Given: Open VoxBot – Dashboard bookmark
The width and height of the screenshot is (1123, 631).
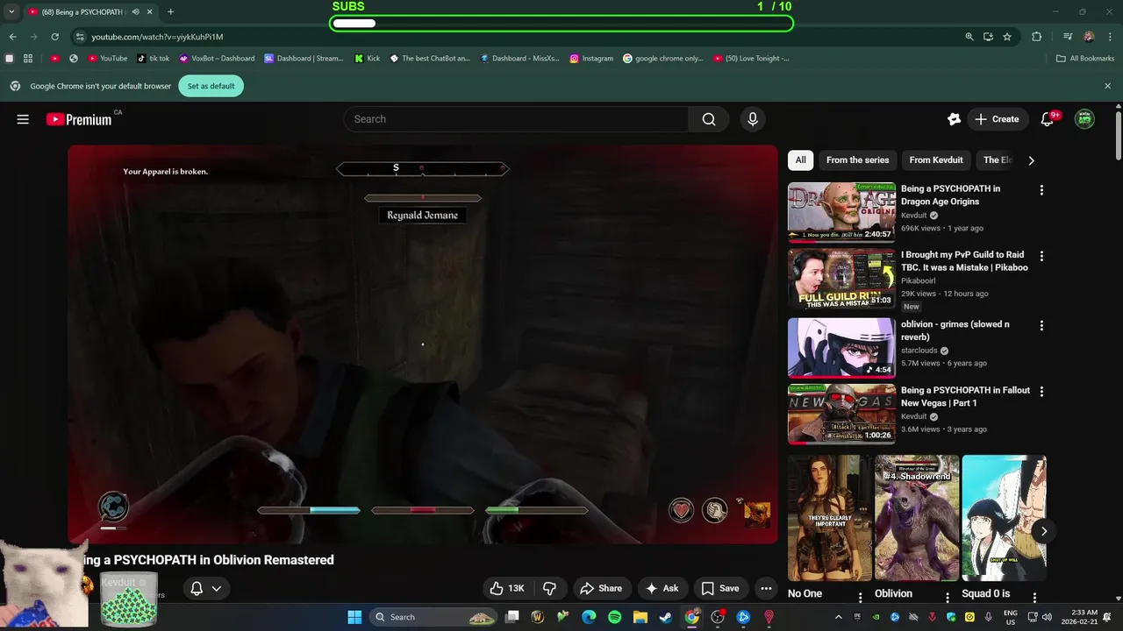Looking at the screenshot, I should point(217,59).
